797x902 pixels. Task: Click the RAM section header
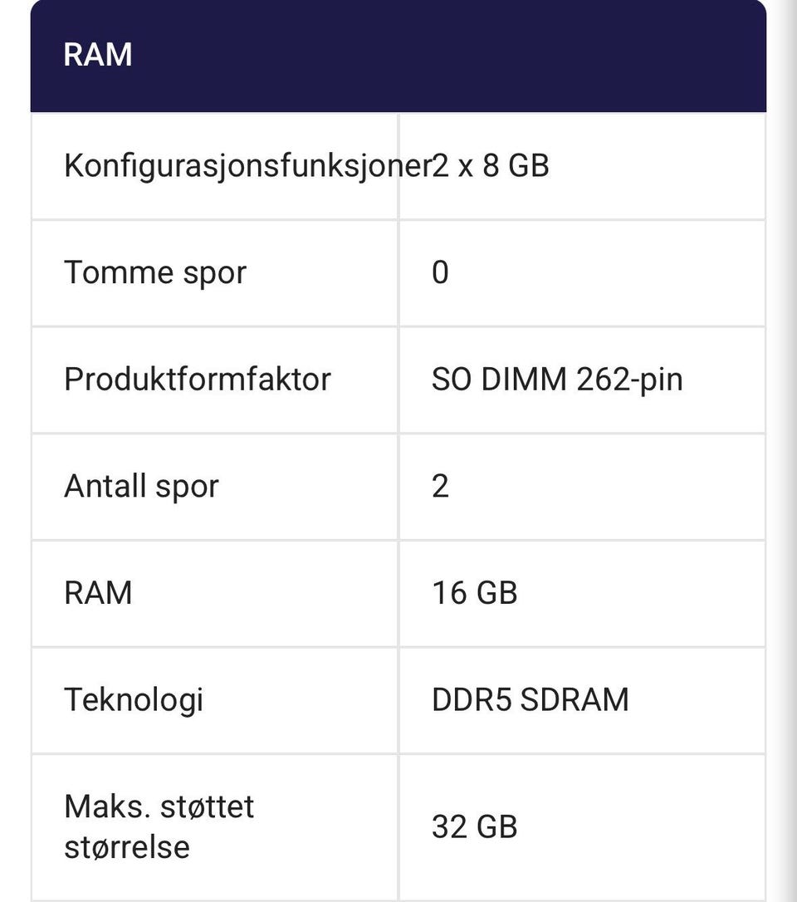click(x=398, y=56)
